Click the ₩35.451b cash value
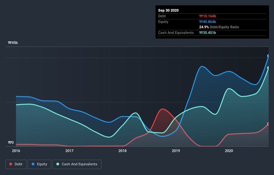Image resolution: width=274 pixels, height=175 pixels. tap(208, 33)
